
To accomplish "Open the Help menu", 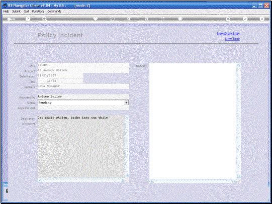I will pyautogui.click(x=6, y=11).
